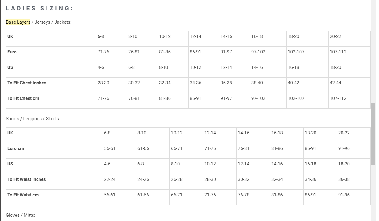The height and width of the screenshot is (221, 379).
Task: Click the vertical scrollbar thumb
Action: (x=373, y=134)
